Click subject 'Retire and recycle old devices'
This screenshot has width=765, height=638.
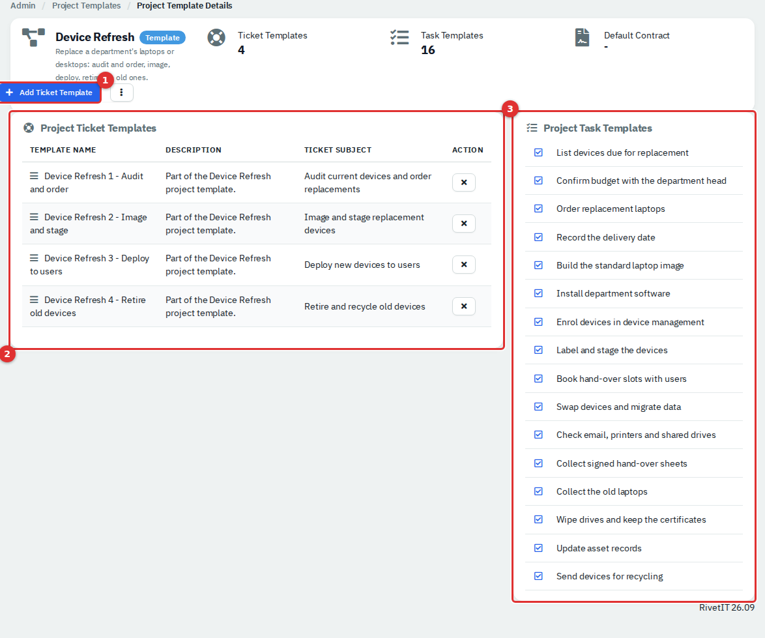pyautogui.click(x=365, y=306)
